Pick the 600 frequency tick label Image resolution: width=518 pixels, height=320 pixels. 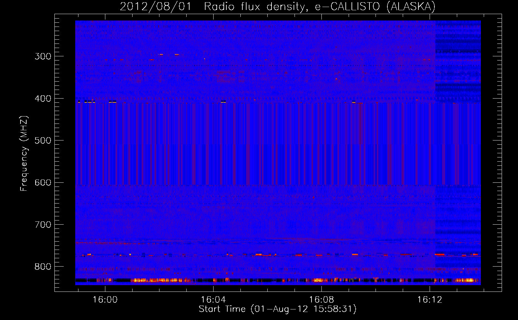[43, 183]
